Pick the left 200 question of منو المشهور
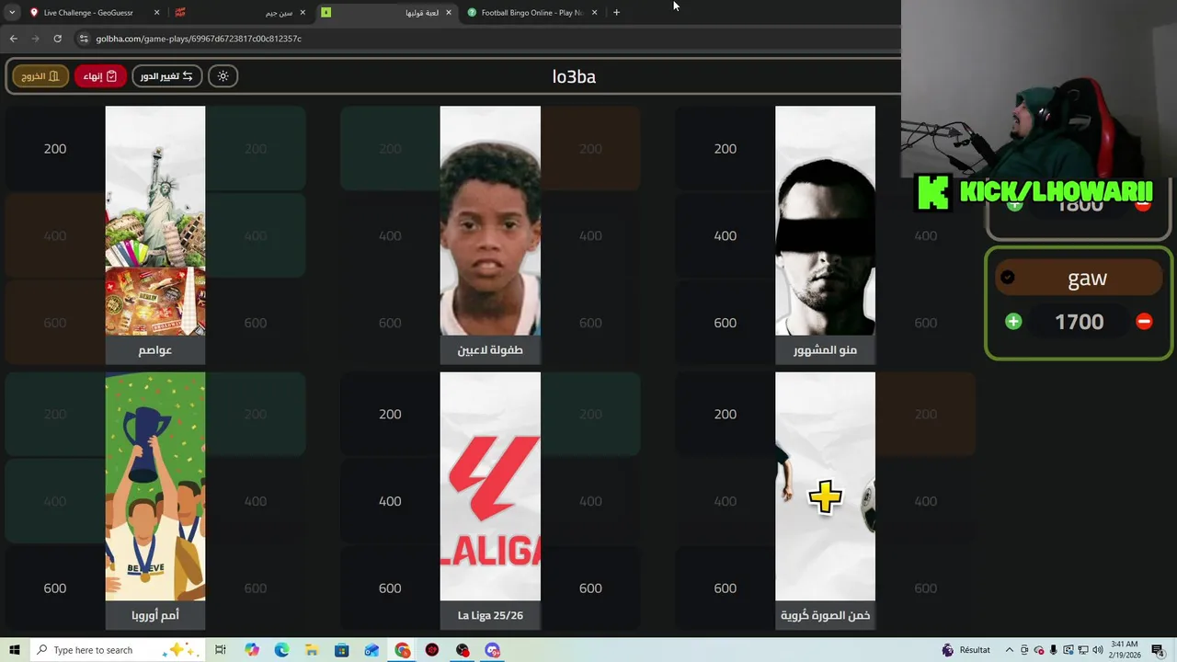 (726, 149)
